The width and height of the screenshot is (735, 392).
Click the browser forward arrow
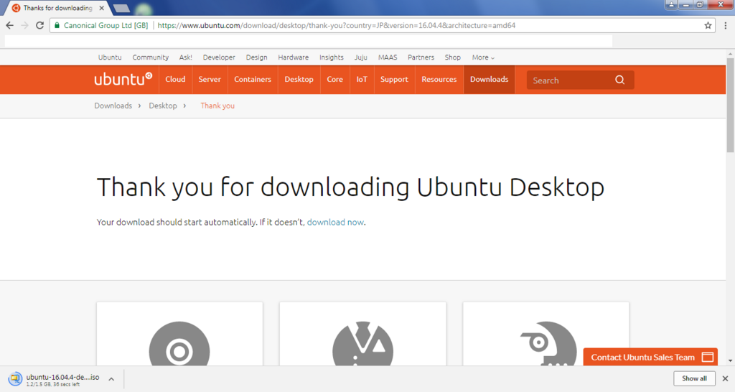point(25,25)
